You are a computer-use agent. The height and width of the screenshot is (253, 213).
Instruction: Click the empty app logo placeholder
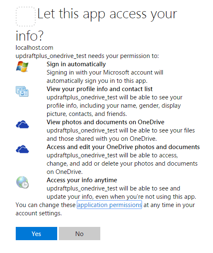tap(26, 17)
